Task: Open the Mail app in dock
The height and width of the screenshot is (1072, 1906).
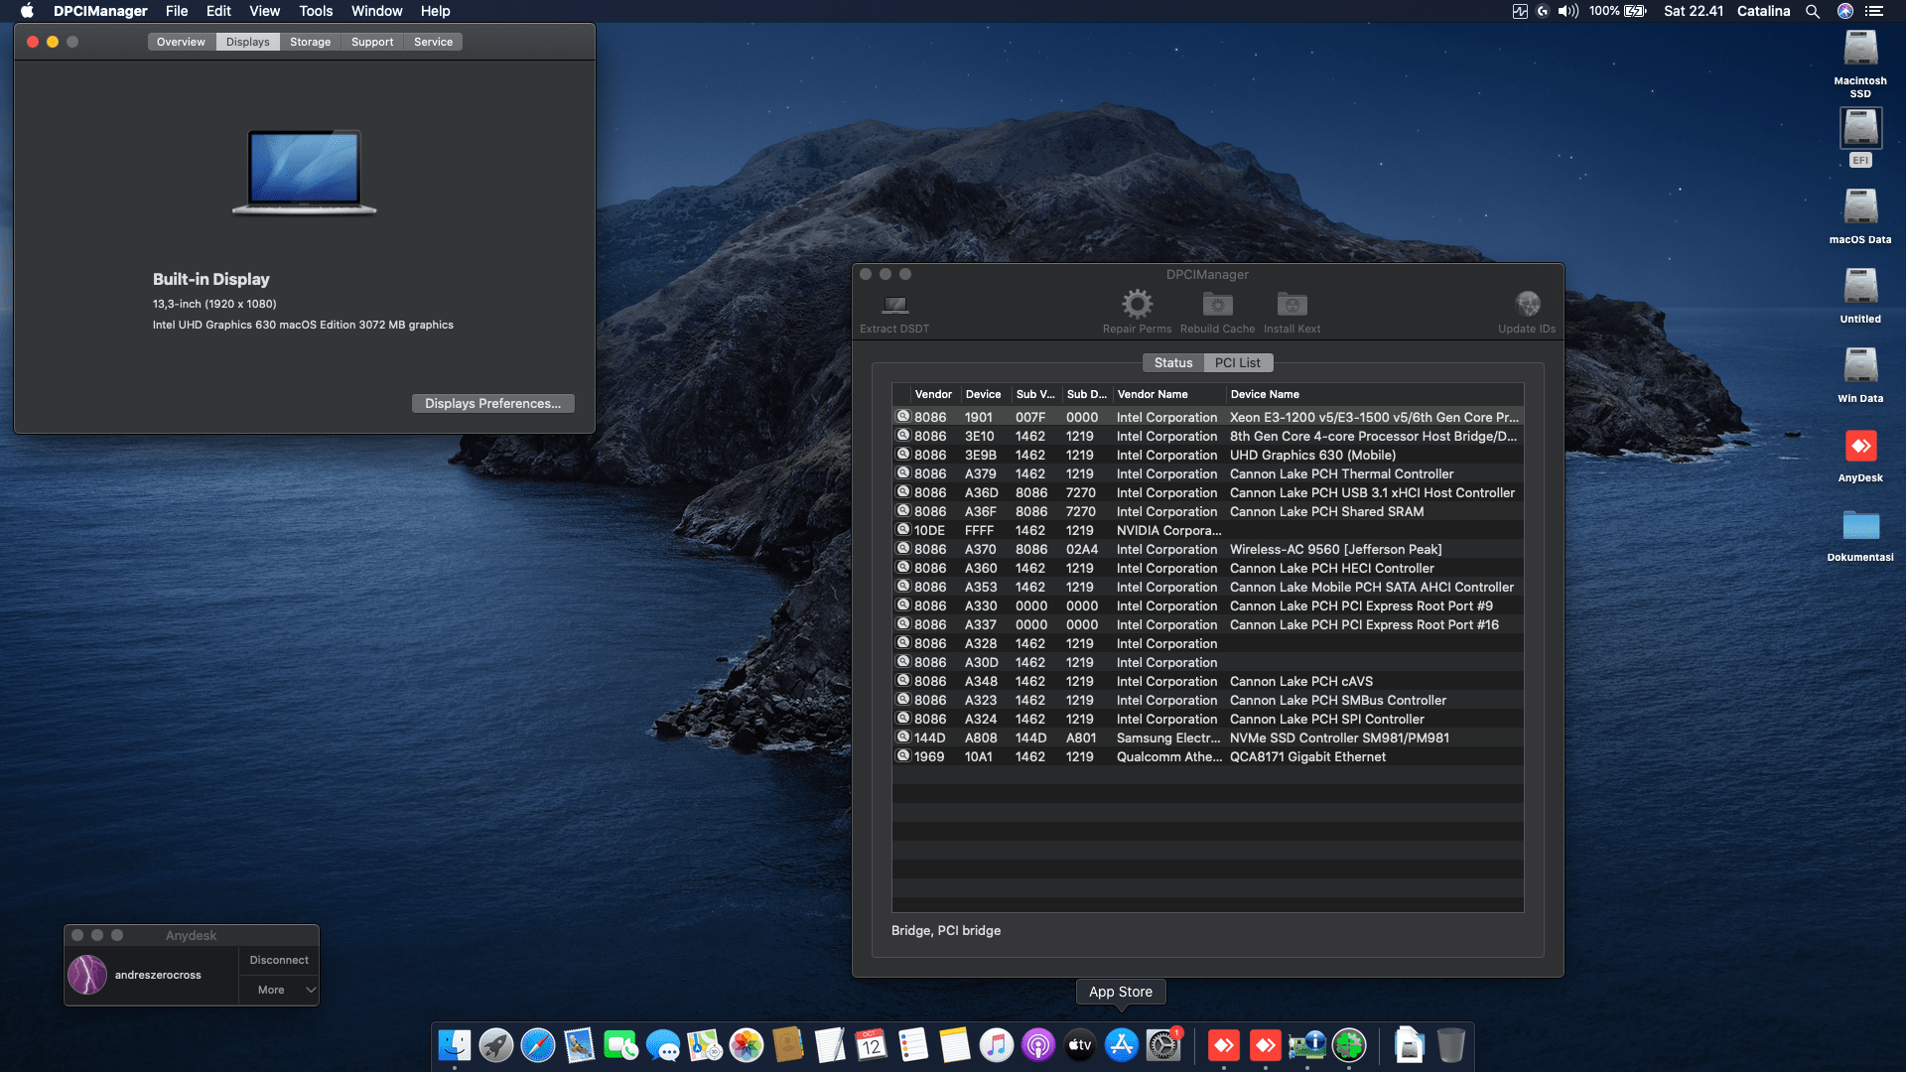Action: [x=580, y=1045]
